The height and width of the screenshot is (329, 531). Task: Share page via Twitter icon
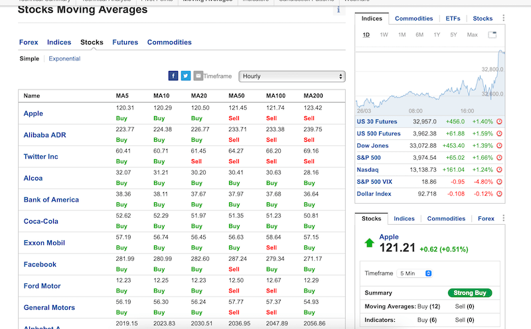[186, 76]
